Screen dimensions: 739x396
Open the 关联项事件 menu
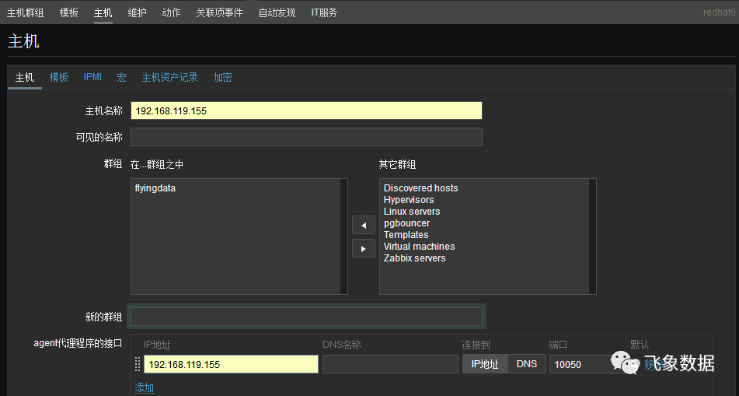220,12
